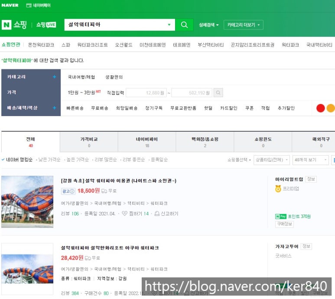Click the green search magnifier button

[x=184, y=25]
